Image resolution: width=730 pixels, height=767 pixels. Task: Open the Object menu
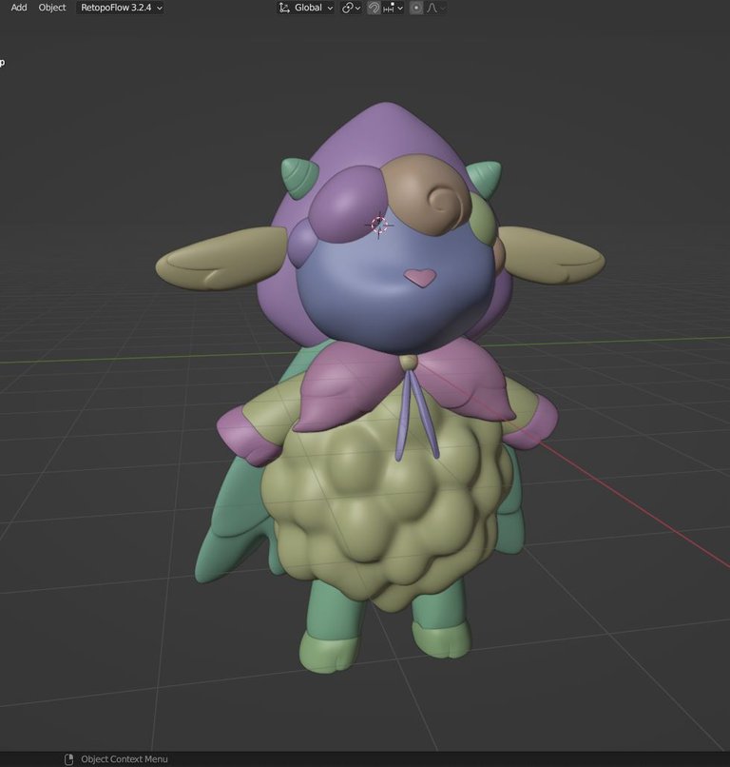(x=51, y=8)
